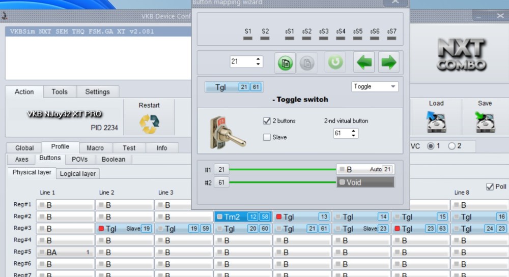This screenshot has height=277, width=509.
Task: Click the sS7 indicator bar
Action: (391, 38)
